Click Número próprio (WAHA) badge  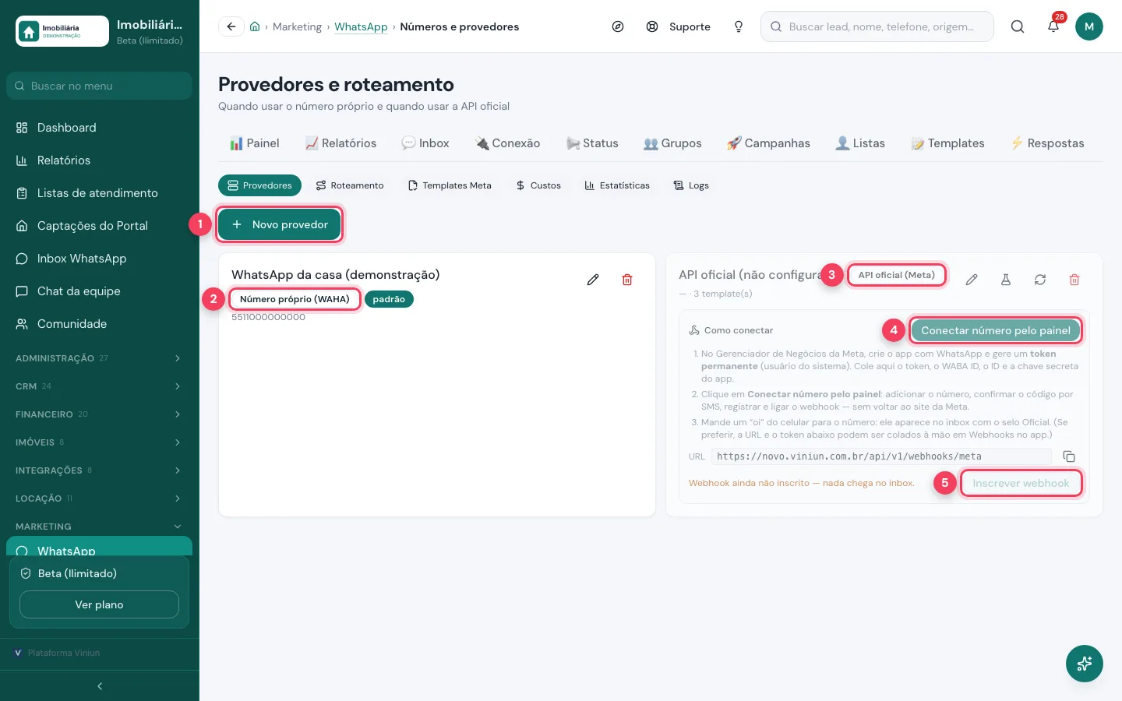(295, 299)
